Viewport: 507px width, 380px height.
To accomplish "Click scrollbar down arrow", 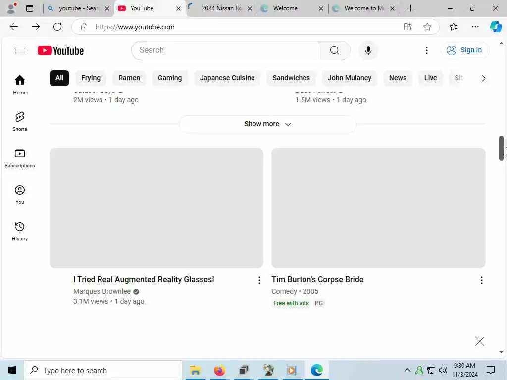I will coord(501,352).
